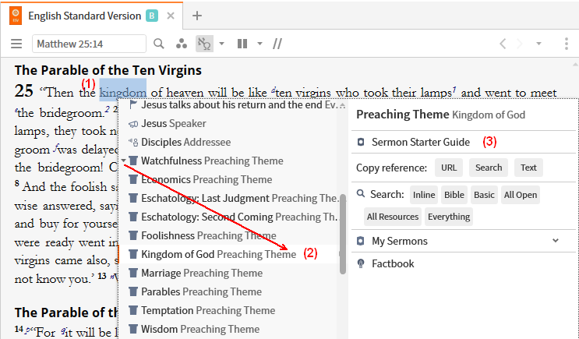The width and height of the screenshot is (579, 339).
Task: Open My Sermons entry
Action: [x=400, y=241]
